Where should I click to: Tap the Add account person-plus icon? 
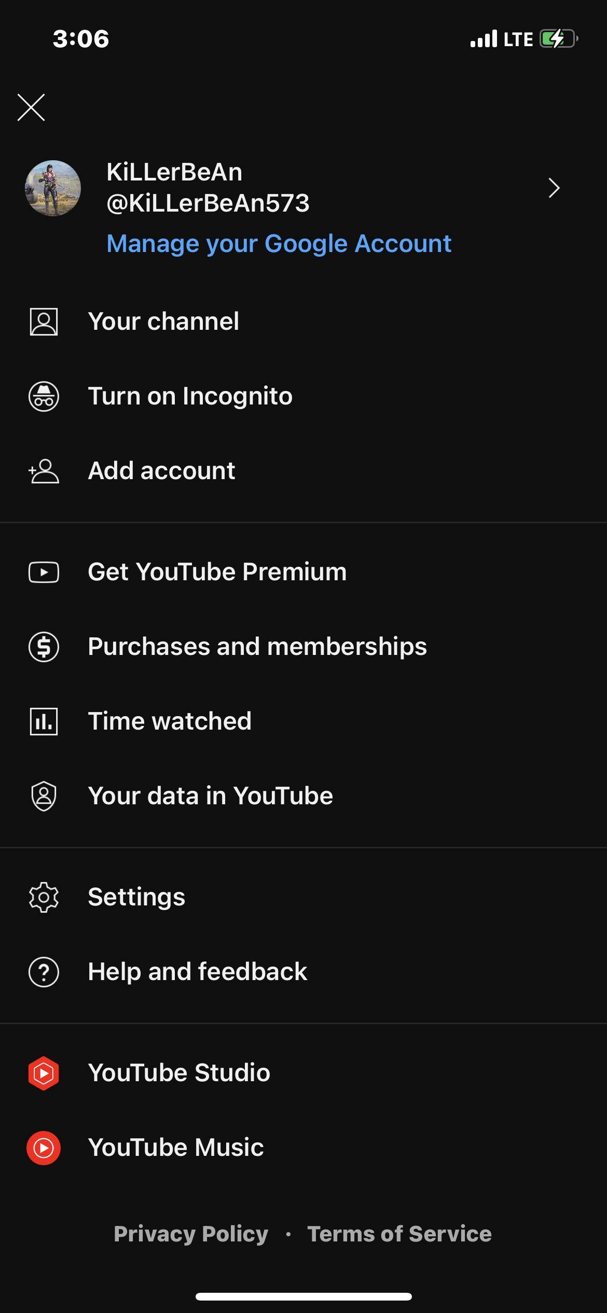[x=44, y=471]
